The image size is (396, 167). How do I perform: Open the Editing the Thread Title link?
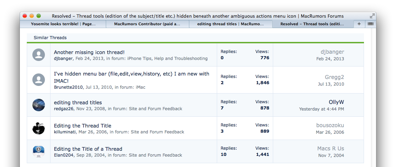point(82,126)
